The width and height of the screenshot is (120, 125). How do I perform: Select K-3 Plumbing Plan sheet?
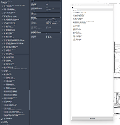click(x=8, y=82)
